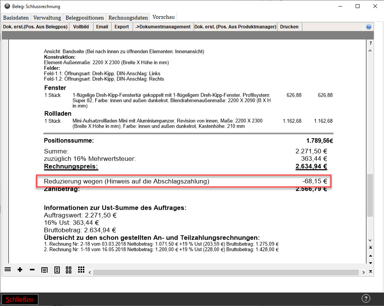
Task: Click the horizontal scrollbar track
Action: point(226,272)
